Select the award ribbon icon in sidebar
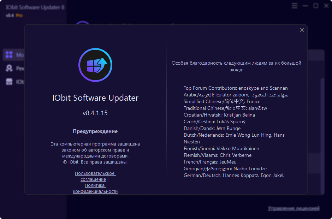Viewport: 332px width, 219px height. pyautogui.click(x=9, y=68)
